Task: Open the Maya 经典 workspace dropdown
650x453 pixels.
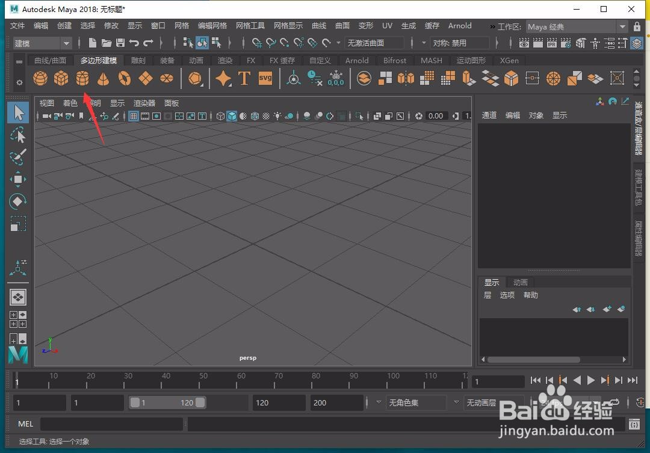Action: pyautogui.click(x=577, y=27)
